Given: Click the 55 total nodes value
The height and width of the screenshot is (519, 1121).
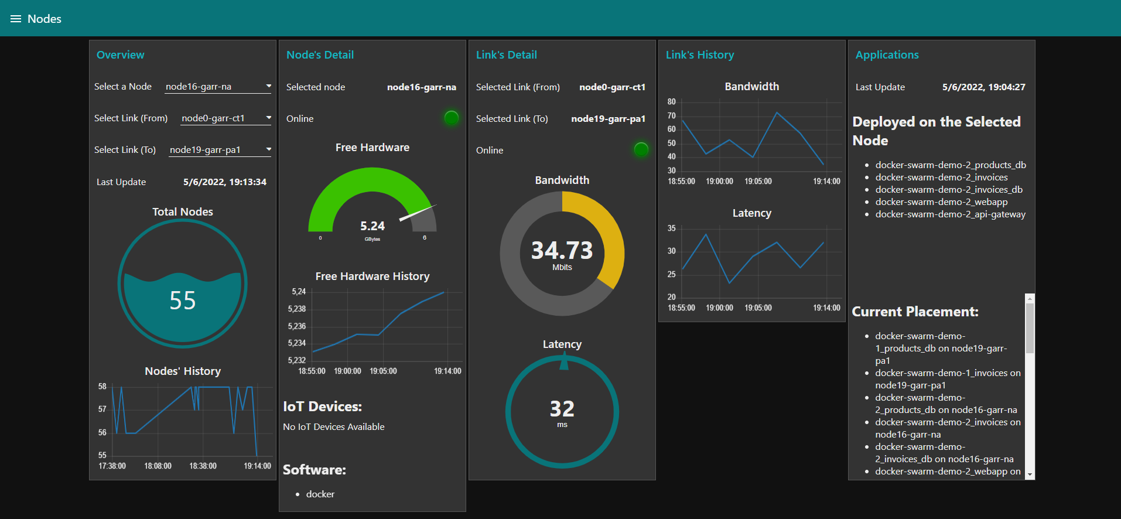Looking at the screenshot, I should (x=183, y=301).
